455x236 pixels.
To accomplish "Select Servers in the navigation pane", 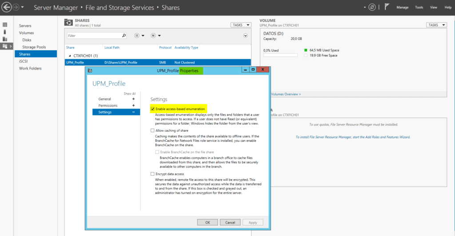I will 25,26.
